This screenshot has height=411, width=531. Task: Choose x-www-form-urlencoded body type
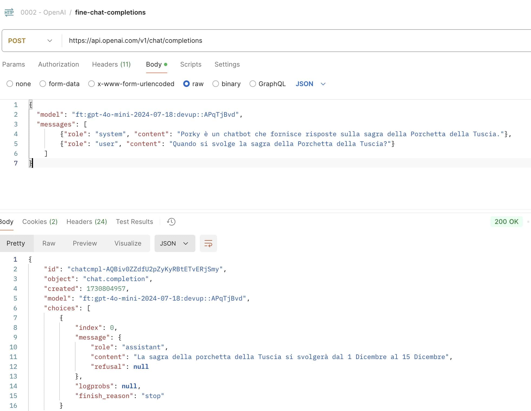[x=91, y=84]
